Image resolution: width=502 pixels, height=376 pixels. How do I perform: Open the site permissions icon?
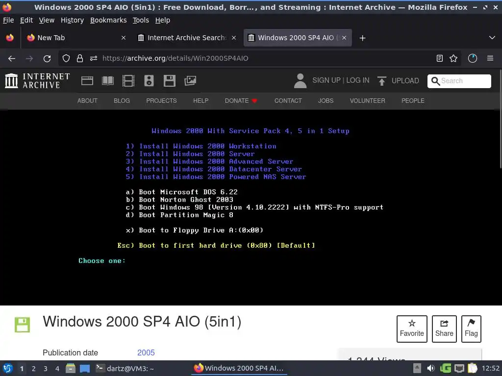pyautogui.click(x=94, y=59)
